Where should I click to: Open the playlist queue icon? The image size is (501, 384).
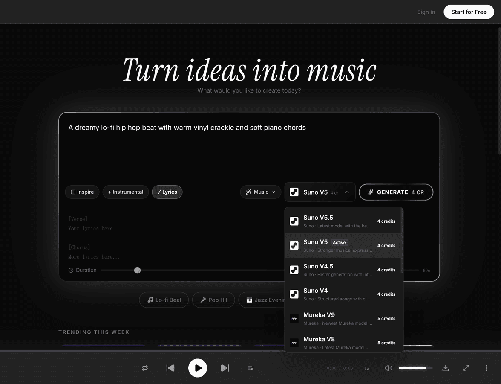coord(250,368)
